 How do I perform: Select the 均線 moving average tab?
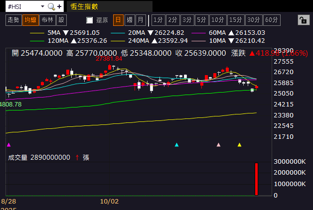click(30, 20)
